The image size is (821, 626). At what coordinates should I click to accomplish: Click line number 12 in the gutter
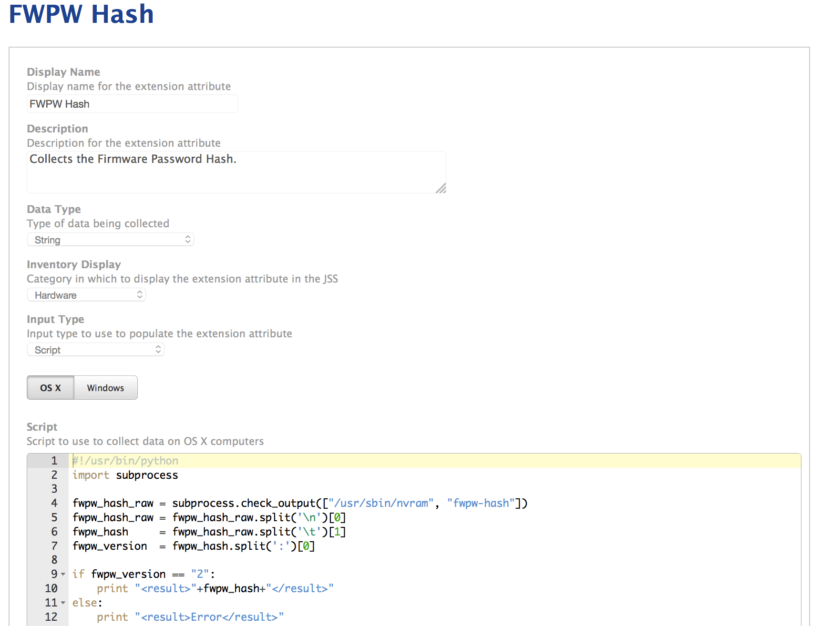(x=51, y=617)
